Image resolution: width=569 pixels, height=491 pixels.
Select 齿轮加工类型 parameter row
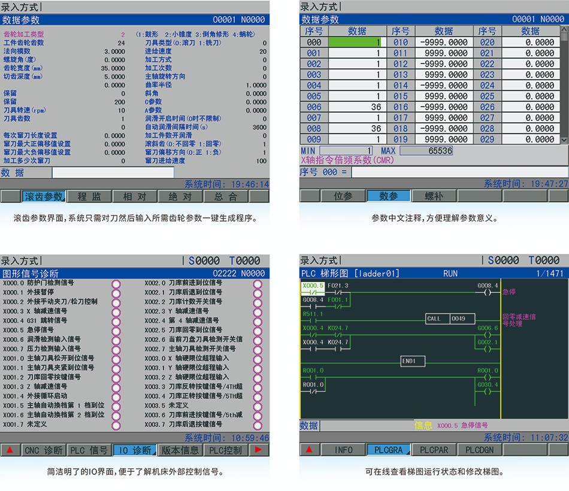click(x=64, y=35)
